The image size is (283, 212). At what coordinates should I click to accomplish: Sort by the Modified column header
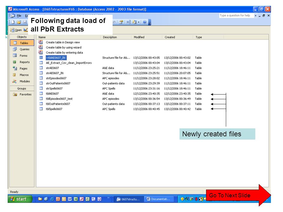147,37
